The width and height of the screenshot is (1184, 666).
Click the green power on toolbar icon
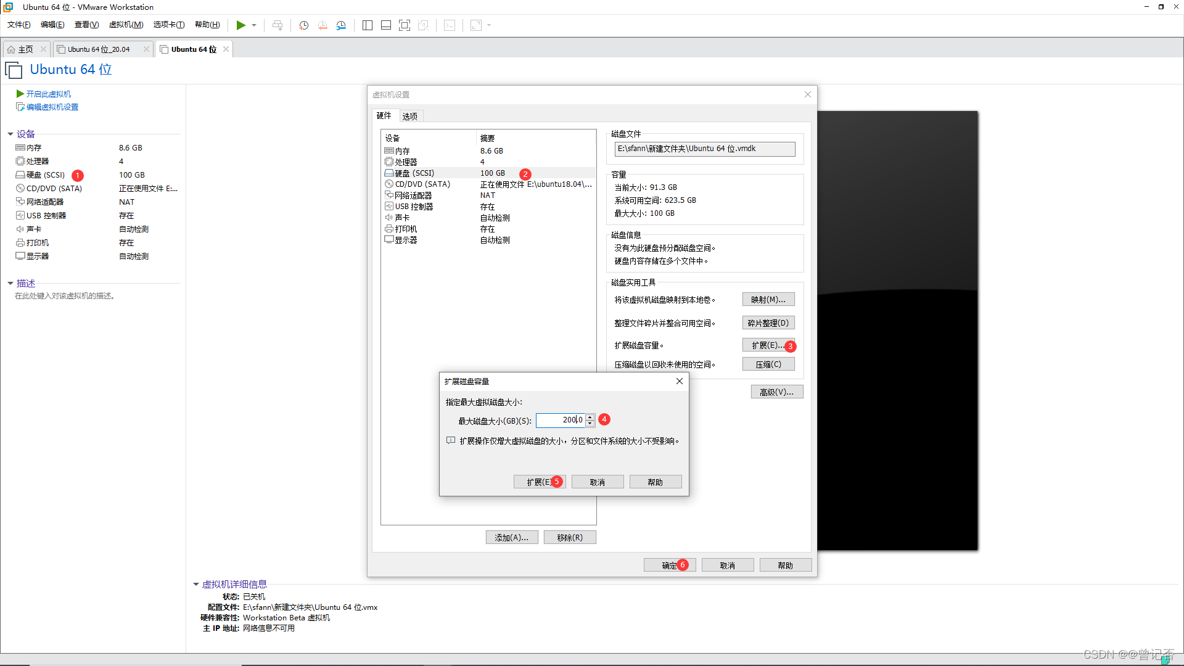pyautogui.click(x=240, y=25)
